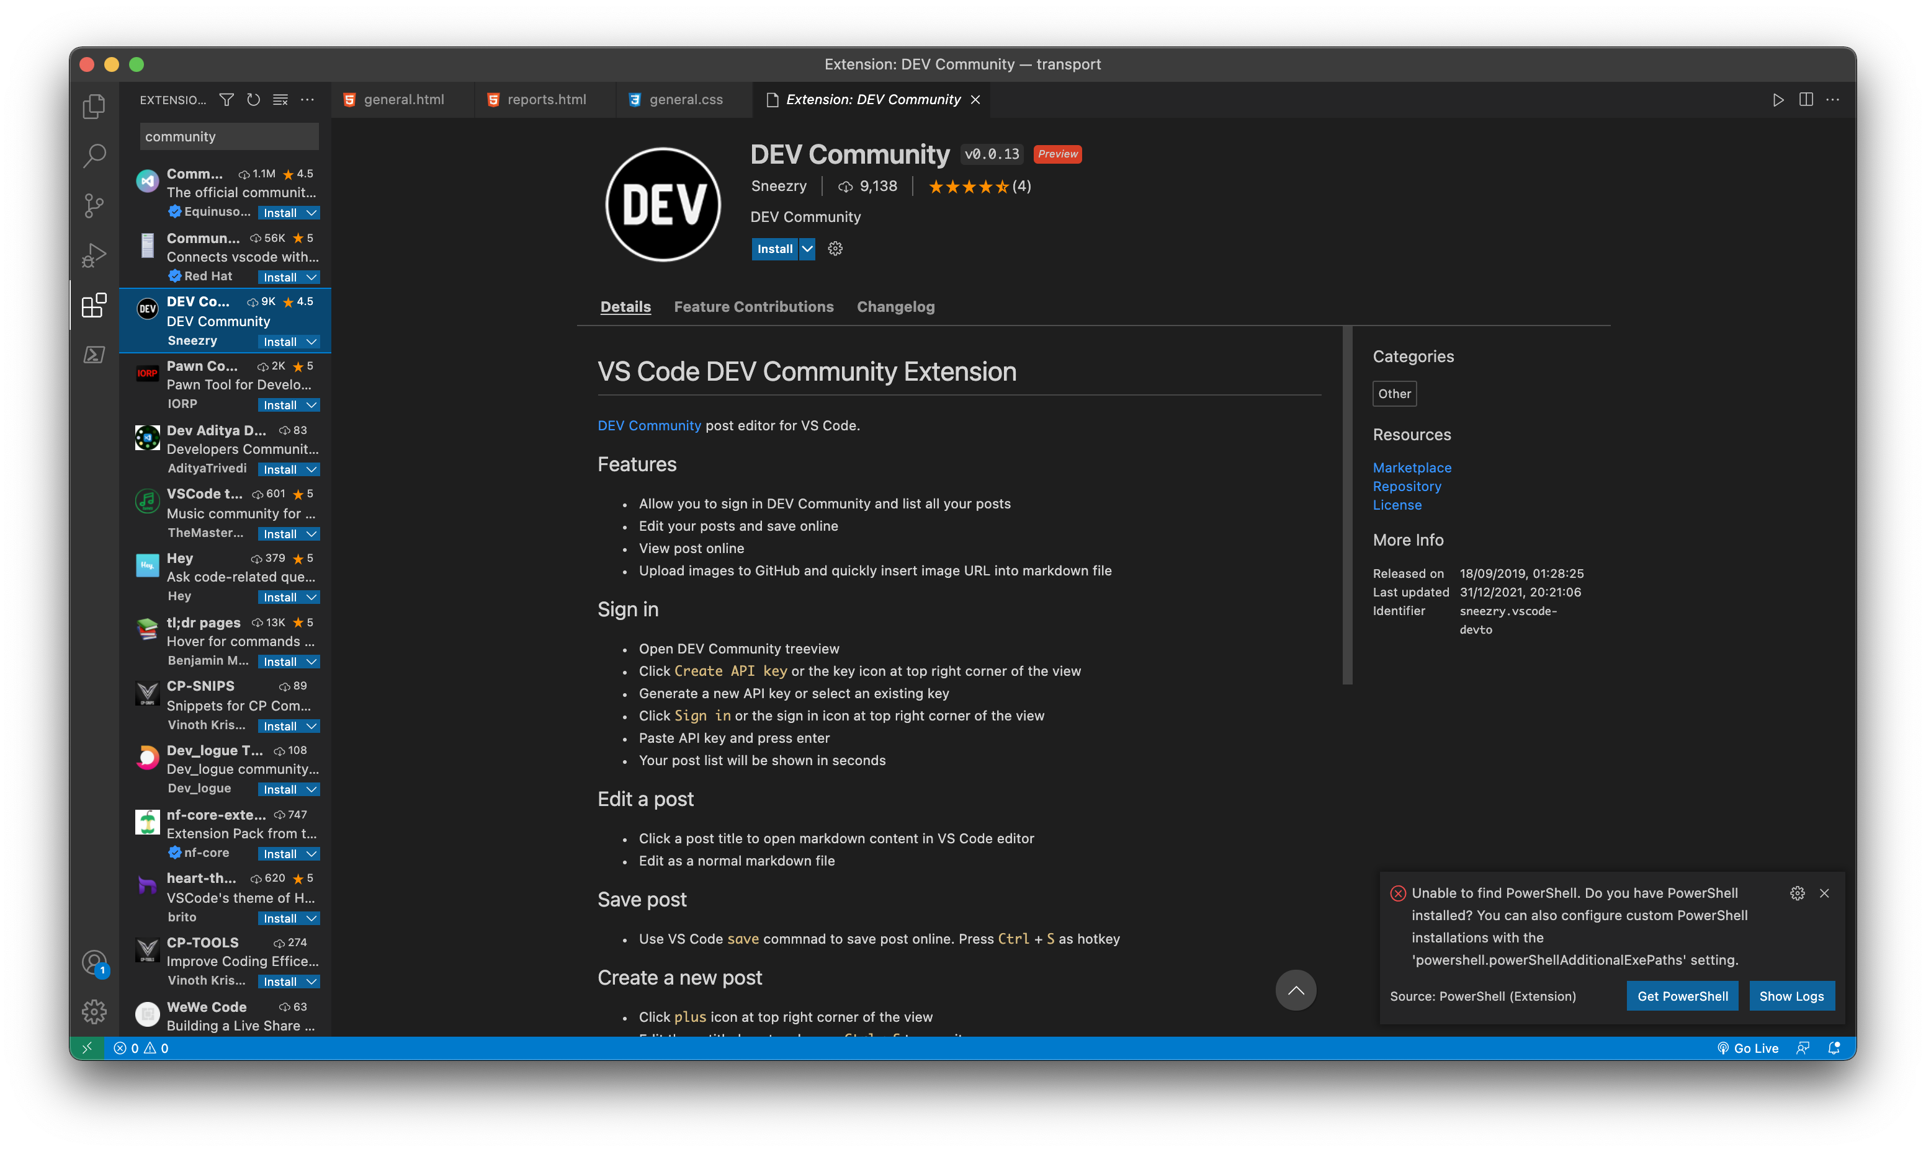Expand Install dropdown for nf-core extension
The height and width of the screenshot is (1152, 1926).
click(311, 854)
